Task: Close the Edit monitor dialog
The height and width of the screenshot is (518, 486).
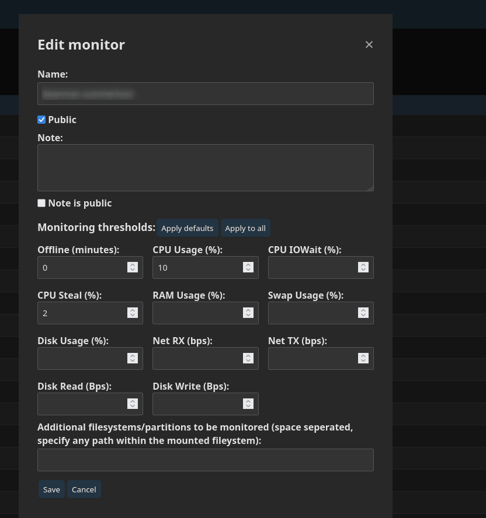Action: (x=369, y=44)
